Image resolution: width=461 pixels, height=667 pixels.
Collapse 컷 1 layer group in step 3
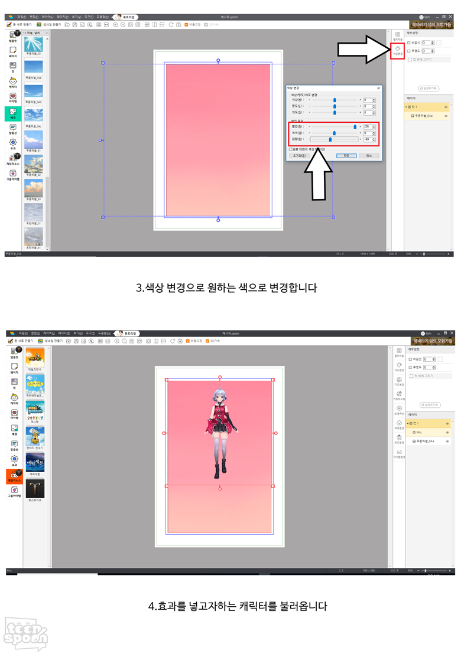pos(407,107)
